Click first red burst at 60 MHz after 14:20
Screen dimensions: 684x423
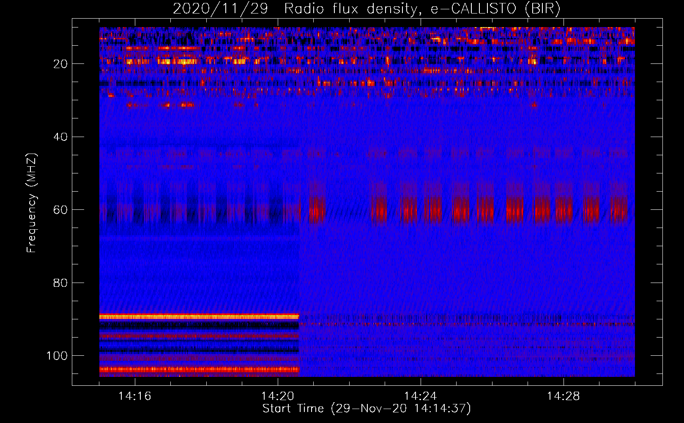point(316,209)
